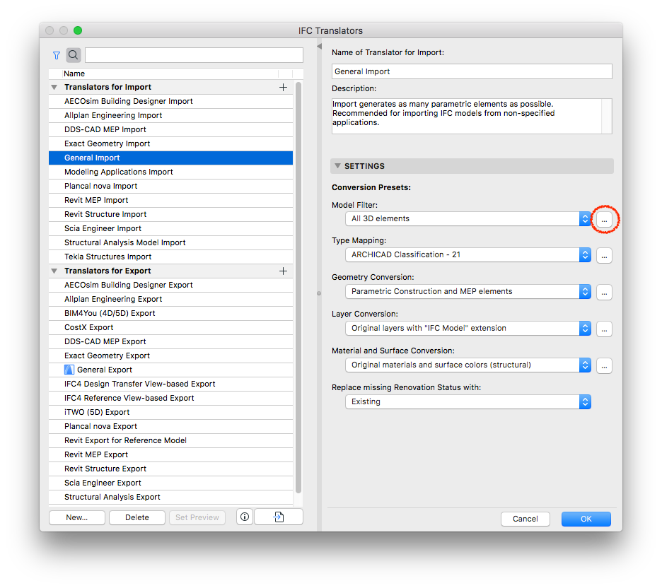Viewport: 662px width, 588px height.
Task: Select Structural Analysis Export
Action: 171,497
